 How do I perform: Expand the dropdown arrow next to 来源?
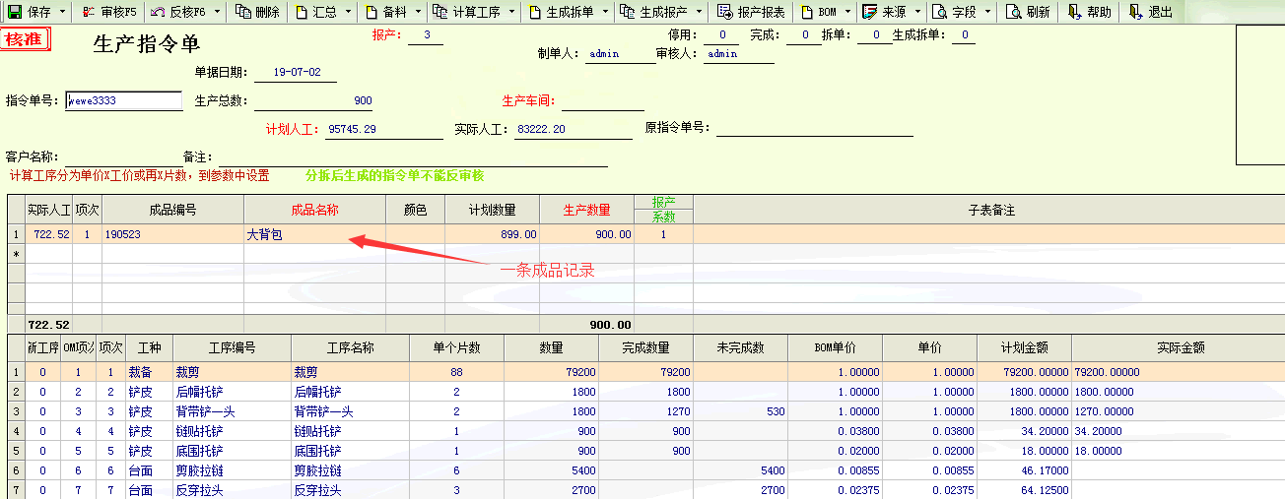tap(917, 12)
